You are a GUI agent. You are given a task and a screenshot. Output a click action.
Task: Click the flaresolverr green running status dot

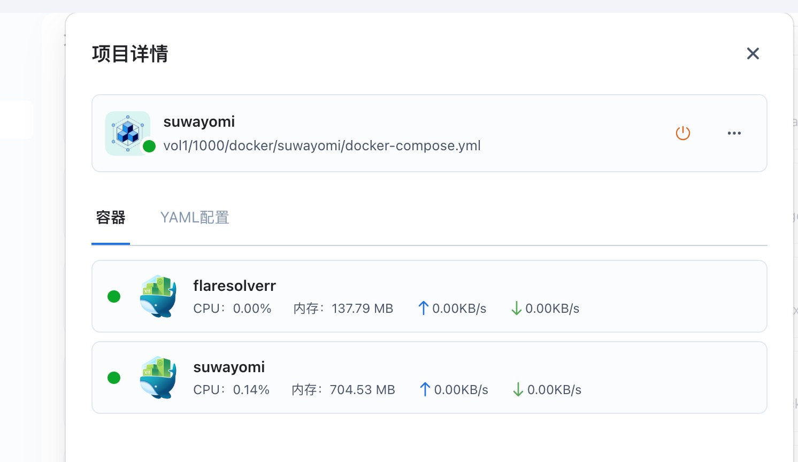[114, 296]
